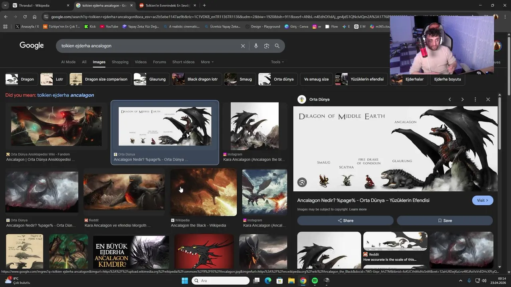Select the Glaurung filter chip
This screenshot has width=511, height=287.
pos(151,79)
